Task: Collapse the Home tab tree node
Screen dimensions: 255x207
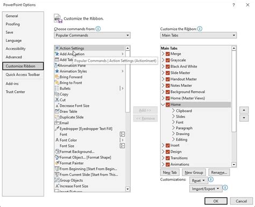Action: click(x=163, y=105)
